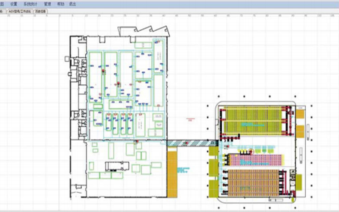
Task: Open the 系统统计 menu
Action: [30, 3]
